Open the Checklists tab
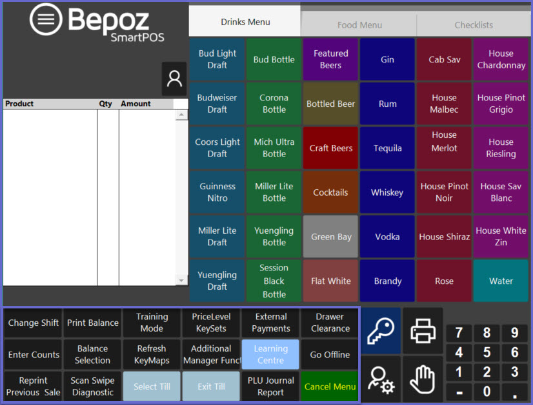The height and width of the screenshot is (405, 533). pos(474,25)
